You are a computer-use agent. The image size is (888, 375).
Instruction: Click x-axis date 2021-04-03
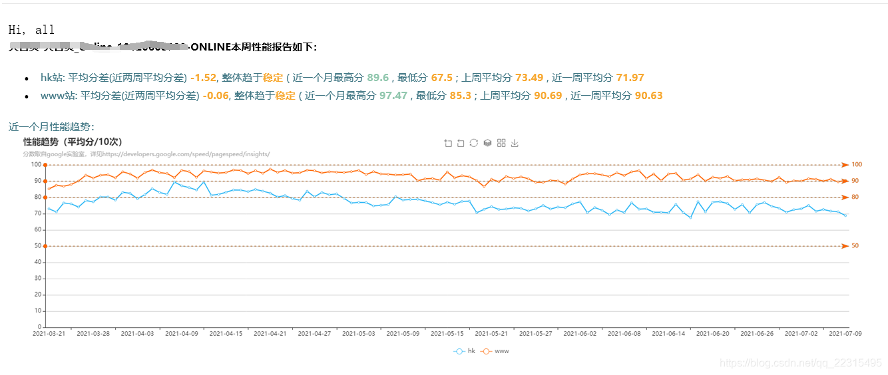(x=137, y=334)
